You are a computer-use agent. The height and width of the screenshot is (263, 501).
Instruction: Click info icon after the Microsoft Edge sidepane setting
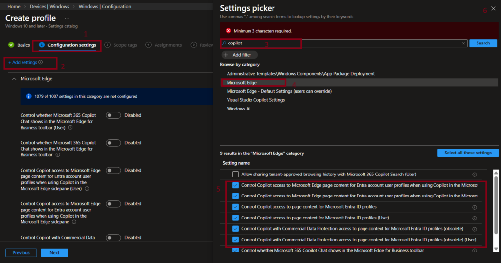point(74,222)
